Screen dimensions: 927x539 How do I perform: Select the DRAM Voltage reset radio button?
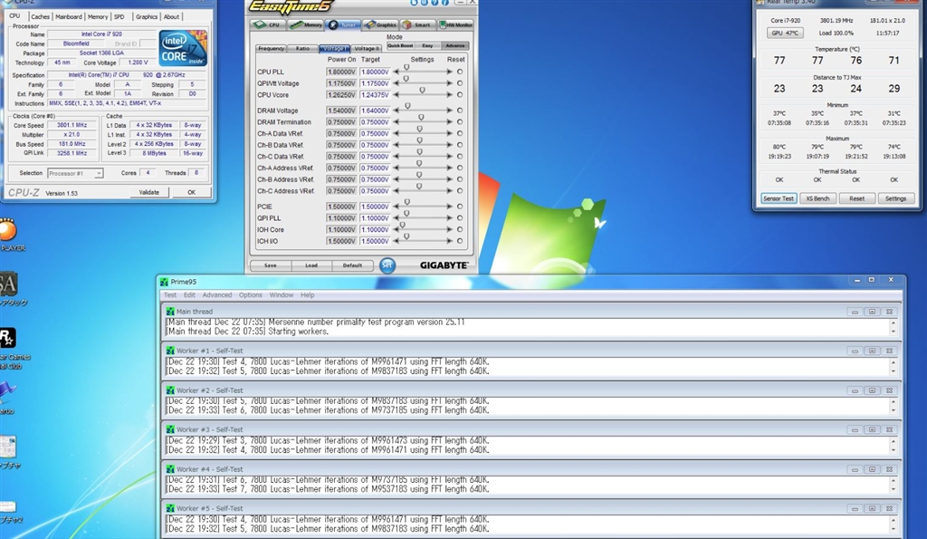point(460,111)
